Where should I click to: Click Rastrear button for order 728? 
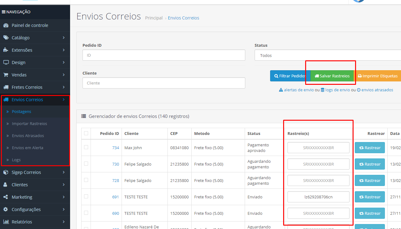point(370,180)
